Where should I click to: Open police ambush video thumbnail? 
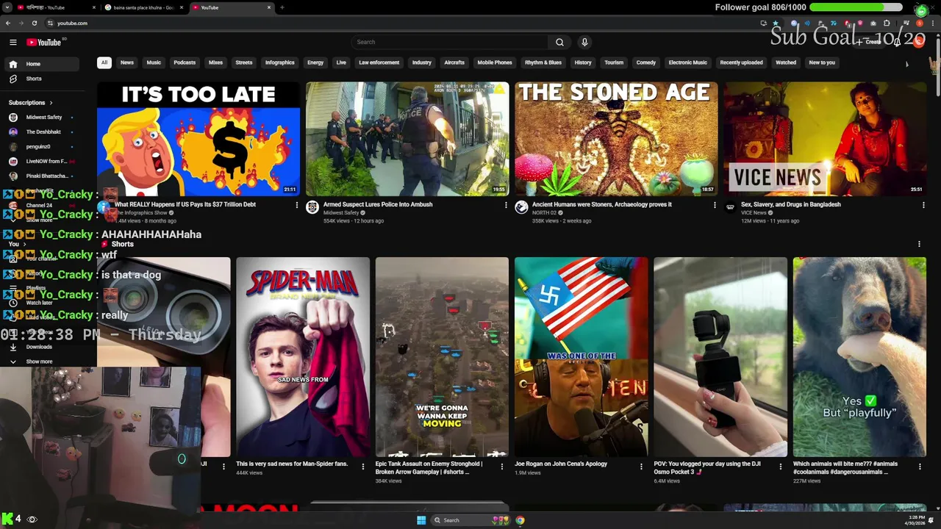407,139
